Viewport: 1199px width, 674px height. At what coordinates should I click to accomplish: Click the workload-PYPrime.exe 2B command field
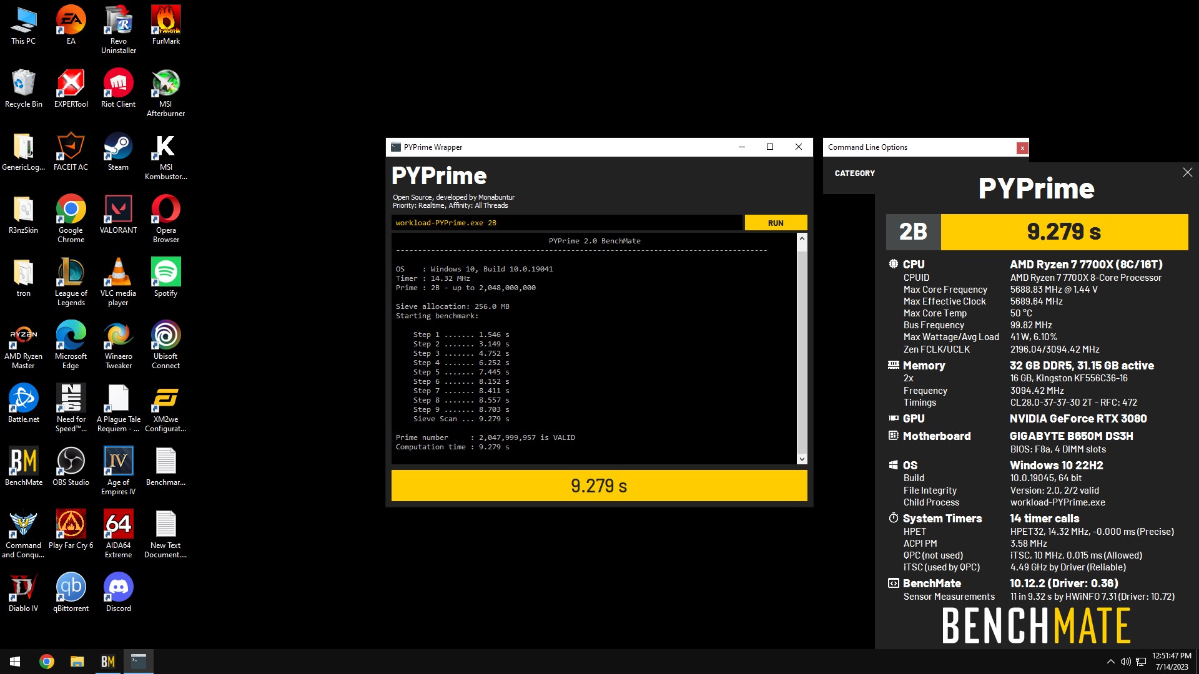pyautogui.click(x=567, y=223)
